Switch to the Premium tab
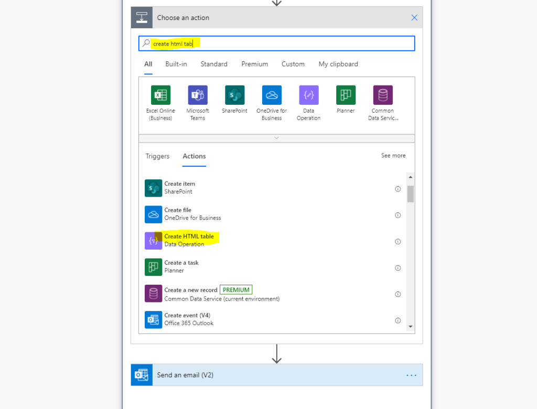537x409 pixels. tap(255, 64)
